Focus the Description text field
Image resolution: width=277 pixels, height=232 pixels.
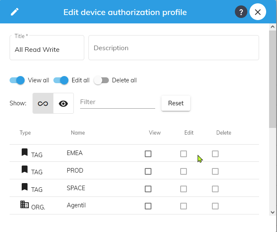click(x=174, y=48)
